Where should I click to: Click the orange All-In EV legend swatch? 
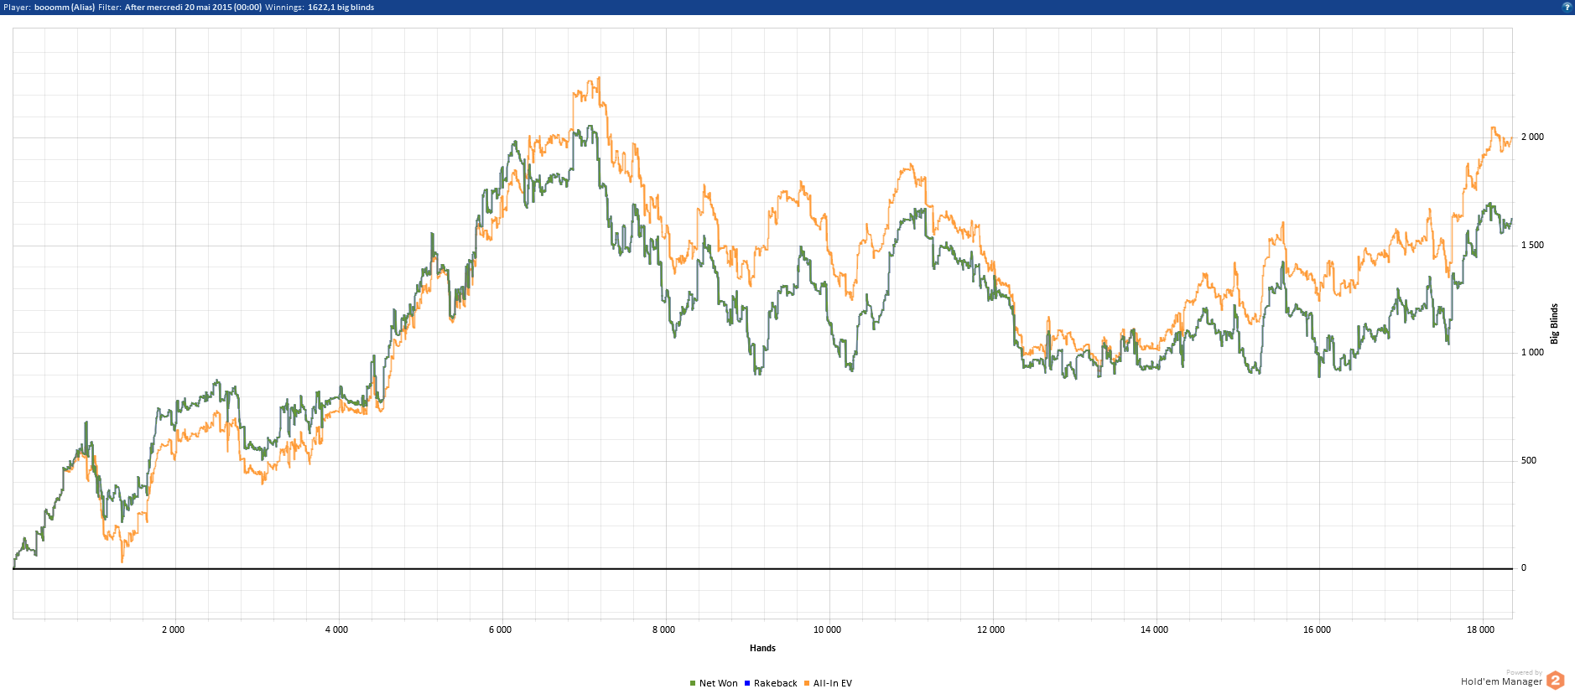[807, 683]
